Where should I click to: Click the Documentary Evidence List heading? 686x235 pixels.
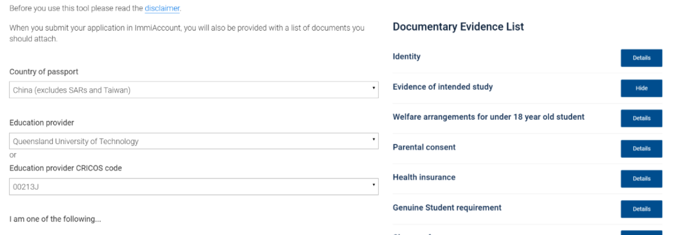pyautogui.click(x=458, y=27)
